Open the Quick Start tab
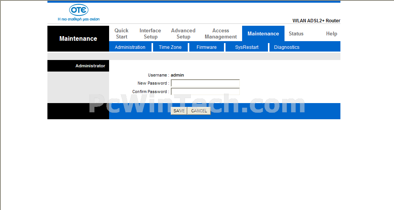The height and width of the screenshot is (210, 394). coord(121,33)
